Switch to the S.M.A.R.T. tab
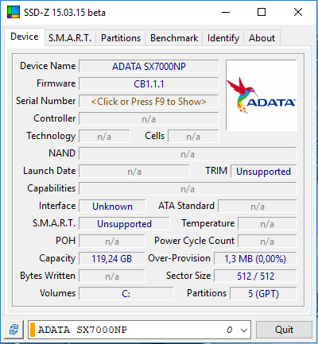The image size is (318, 344). [70, 38]
